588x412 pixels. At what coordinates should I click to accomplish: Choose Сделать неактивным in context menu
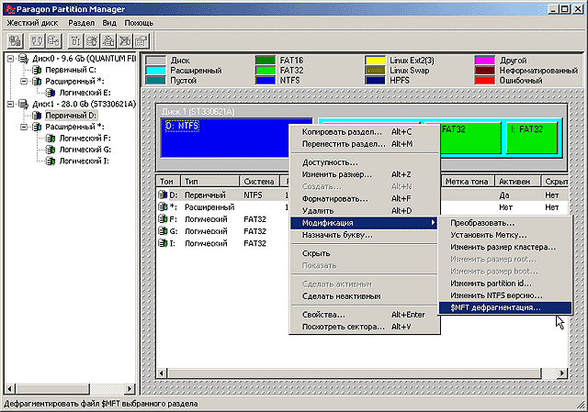pos(364,296)
